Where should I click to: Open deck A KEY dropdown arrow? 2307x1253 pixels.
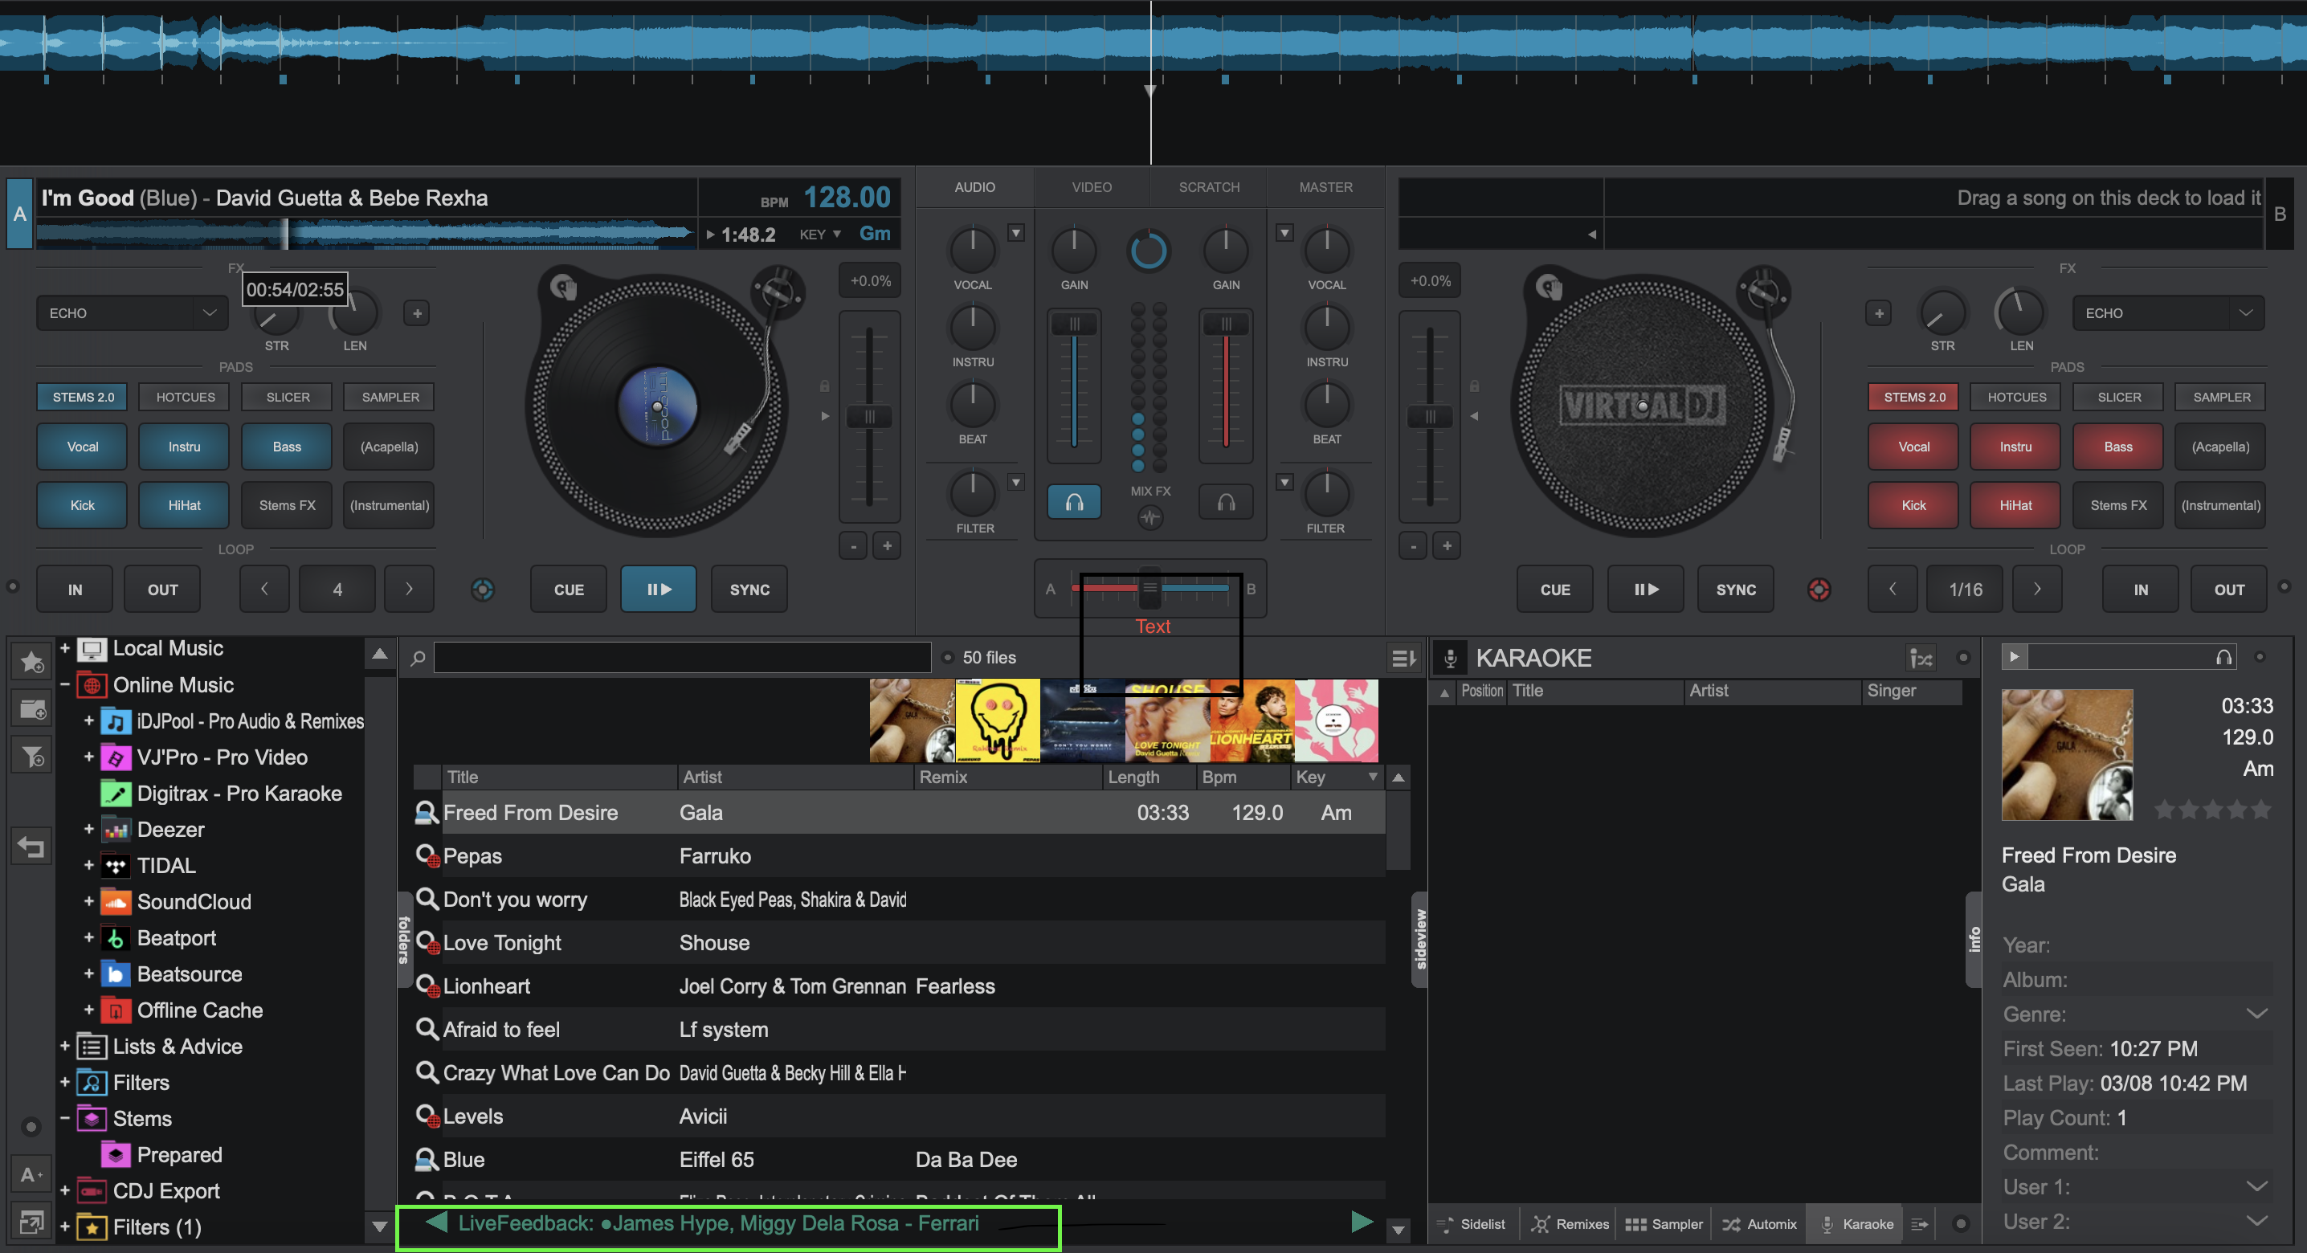click(836, 235)
